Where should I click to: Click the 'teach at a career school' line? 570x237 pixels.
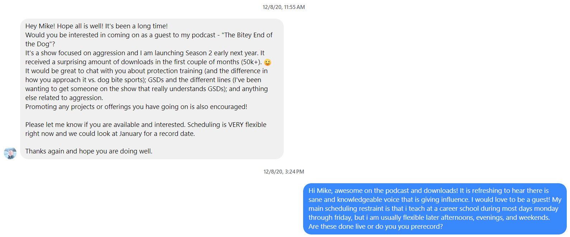point(433,209)
